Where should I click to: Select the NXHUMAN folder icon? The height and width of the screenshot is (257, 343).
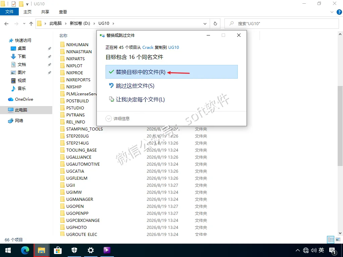[62, 45]
